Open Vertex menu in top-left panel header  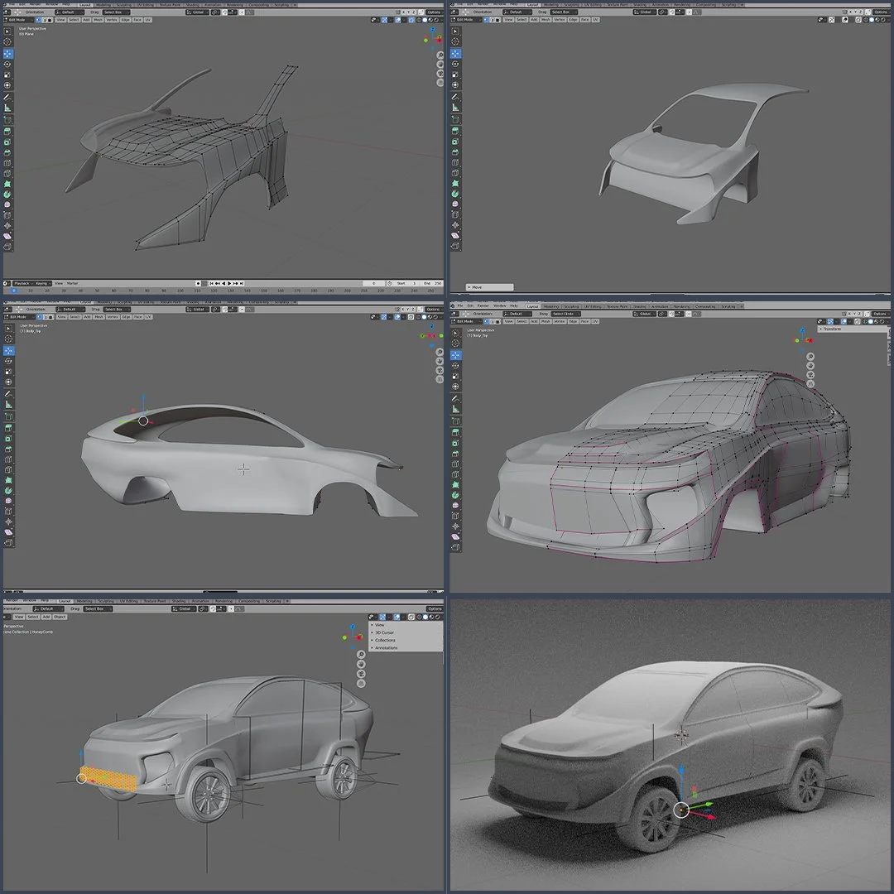coord(112,20)
